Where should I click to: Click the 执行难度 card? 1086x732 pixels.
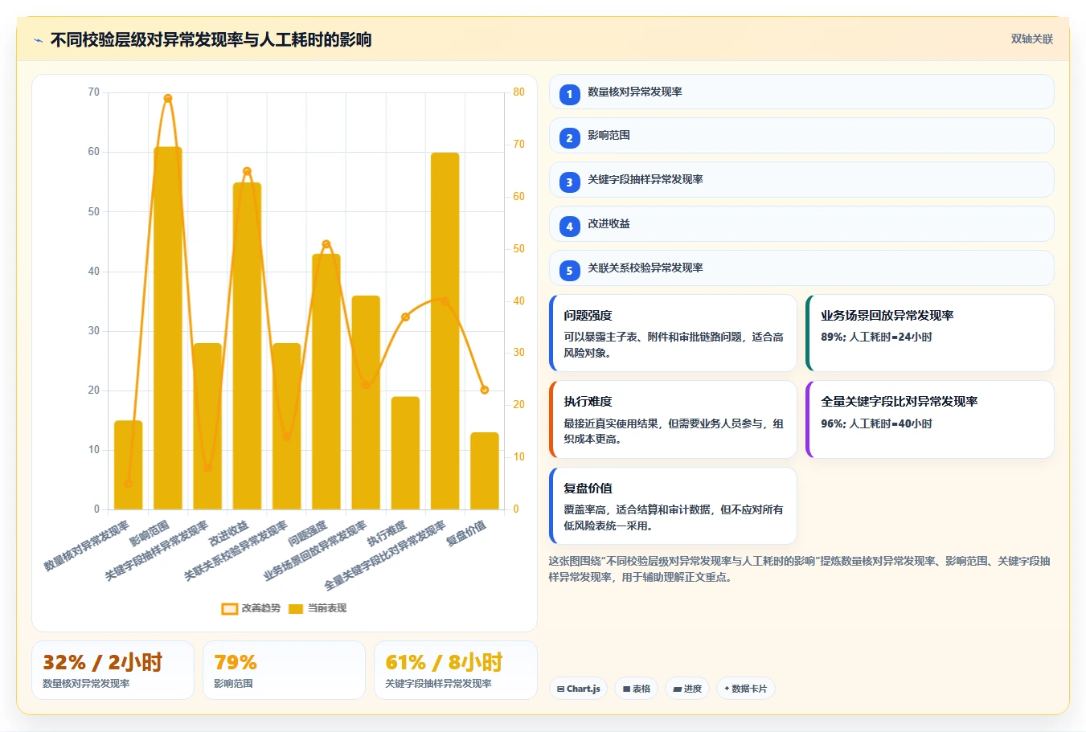pyautogui.click(x=673, y=419)
